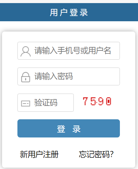Click the 密码 placeholder text in password box
Screen dimensions: 138x169
click(x=65, y=76)
